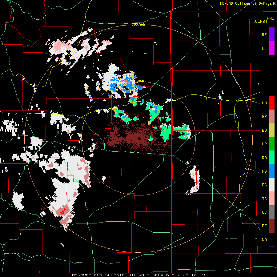Click the 'KFDX' radar site identifier
277x277 pixels.
pyautogui.click(x=158, y=275)
